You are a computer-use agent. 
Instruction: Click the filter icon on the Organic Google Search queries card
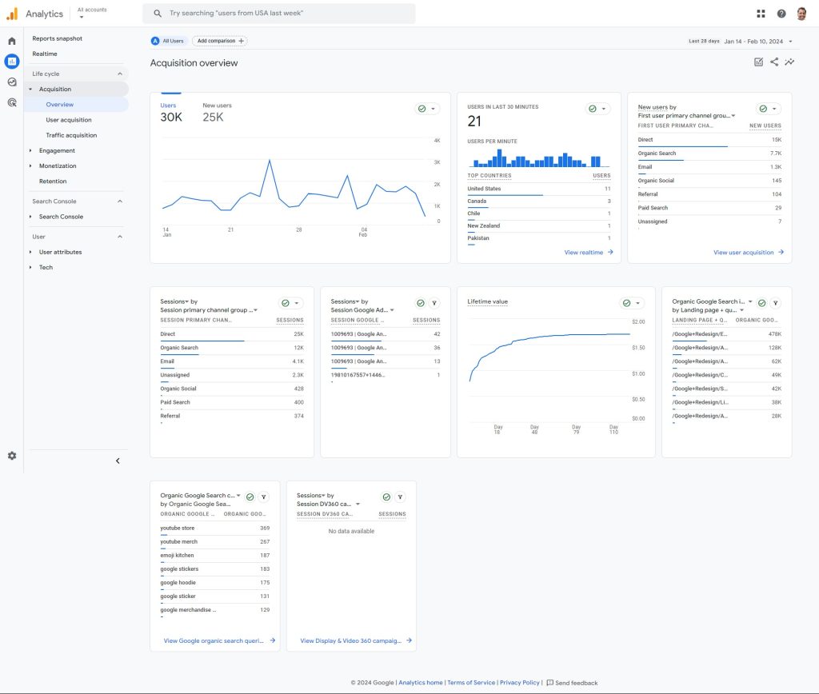click(x=264, y=497)
